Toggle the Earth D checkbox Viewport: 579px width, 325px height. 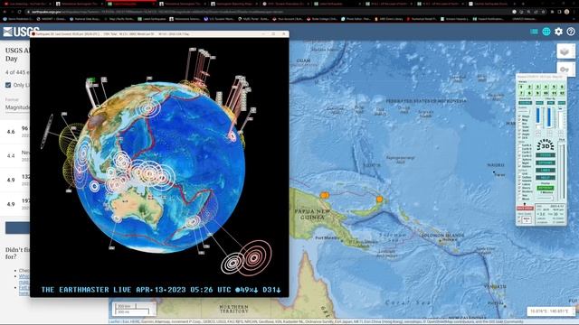(x=520, y=156)
